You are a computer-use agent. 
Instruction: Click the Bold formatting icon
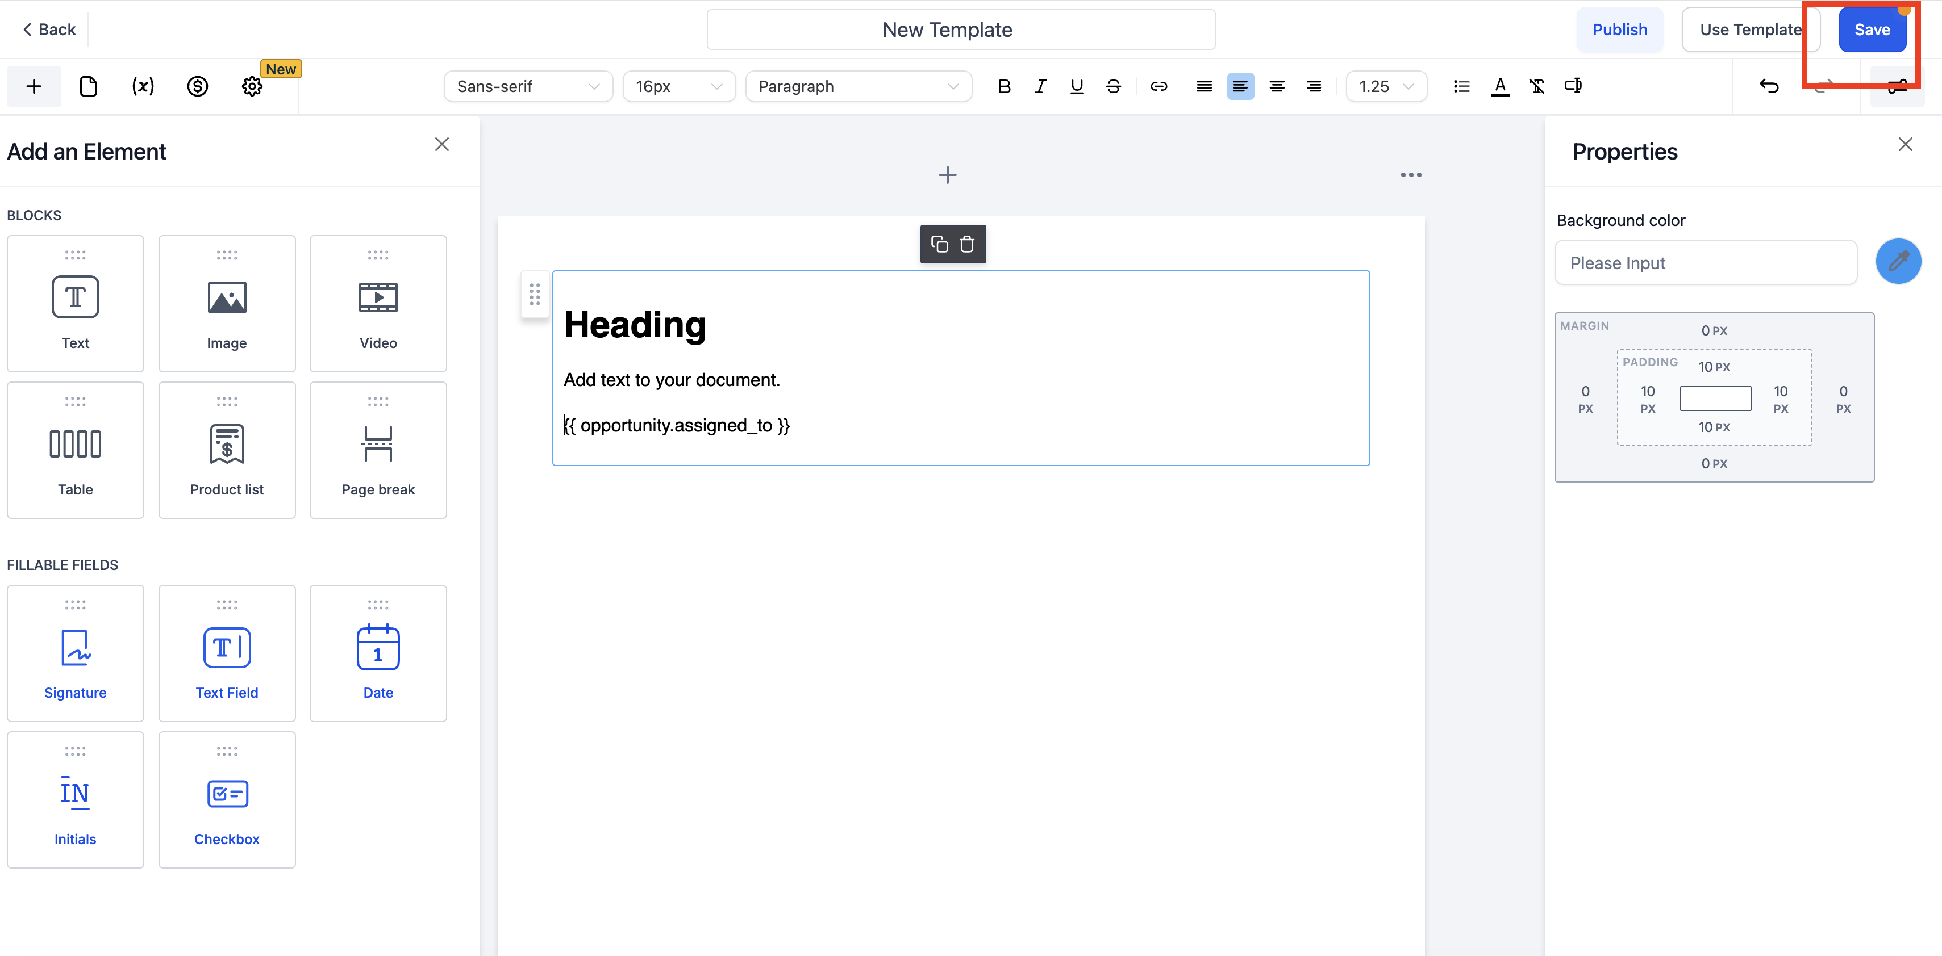pyautogui.click(x=1003, y=87)
